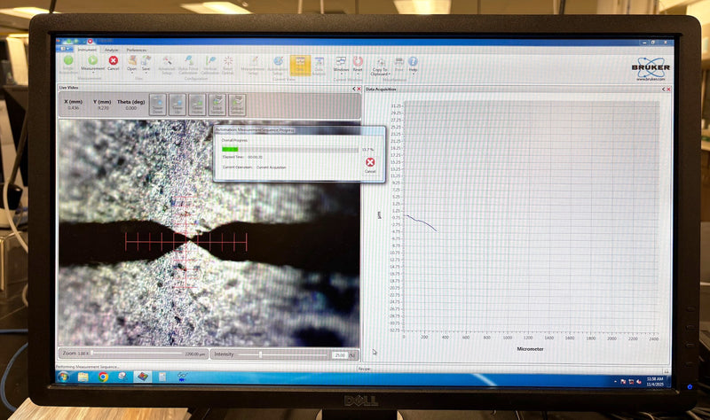Expand the Reset dropdown arrow
This screenshot has width=710, height=420.
tap(358, 74)
